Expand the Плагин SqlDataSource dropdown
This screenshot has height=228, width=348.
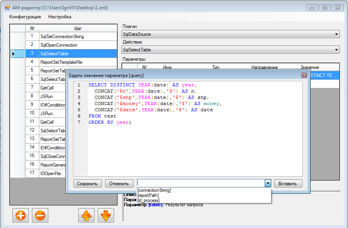pos(336,34)
